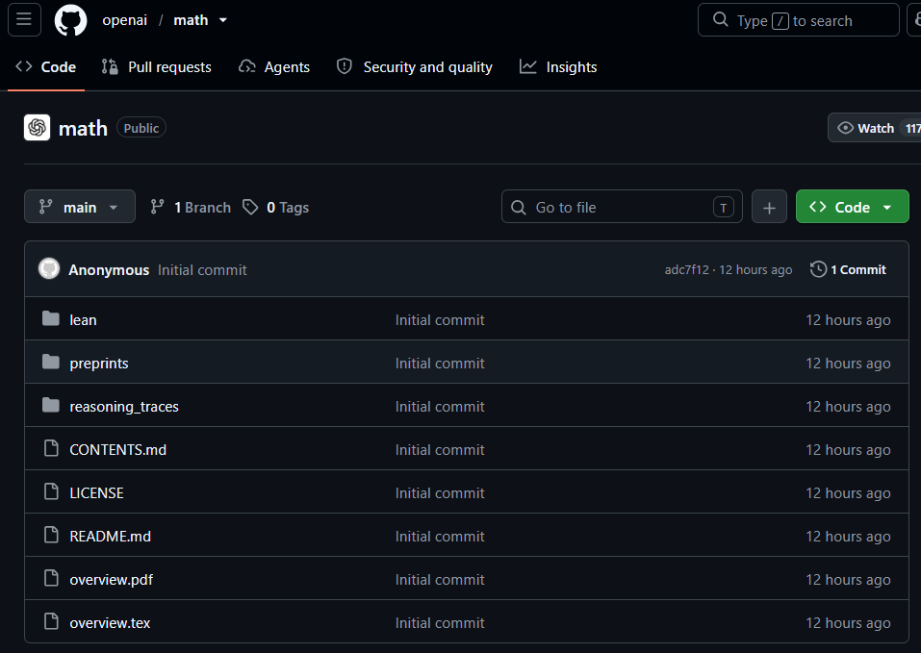921x653 pixels.
Task: Click the plus icon to add a file
Action: point(769,207)
